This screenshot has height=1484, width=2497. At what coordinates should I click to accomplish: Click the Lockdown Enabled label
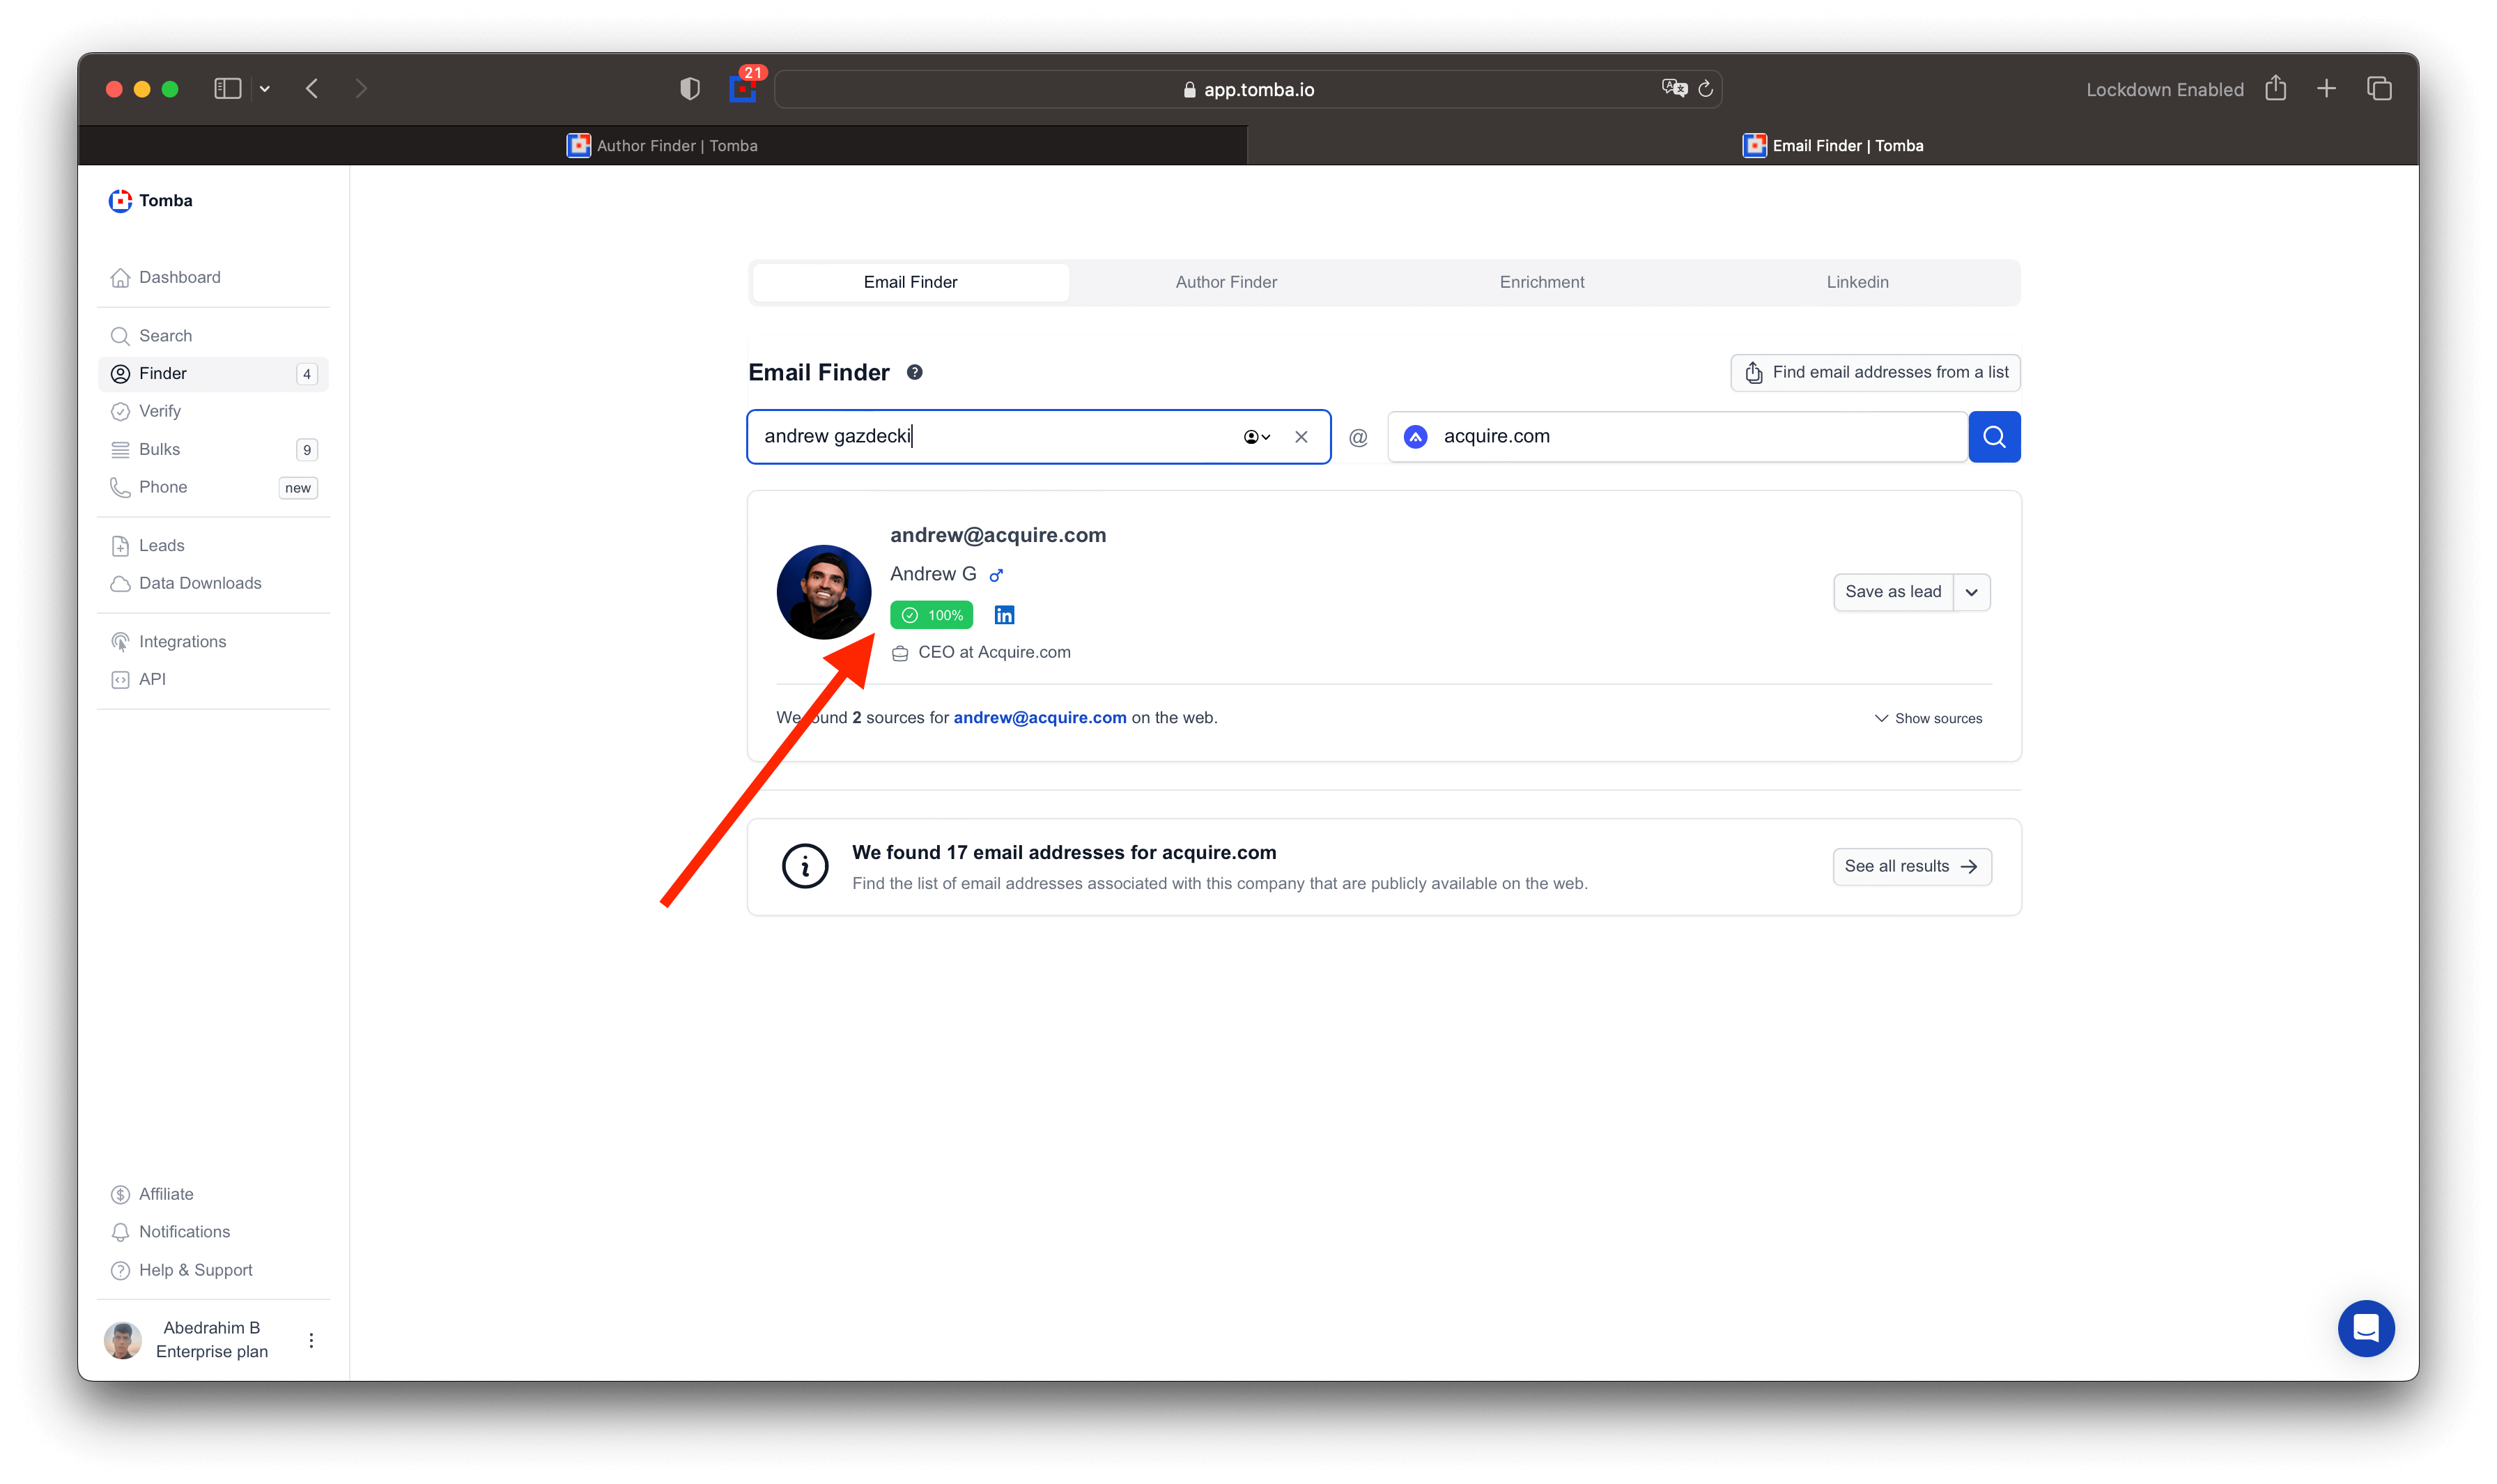click(2164, 90)
